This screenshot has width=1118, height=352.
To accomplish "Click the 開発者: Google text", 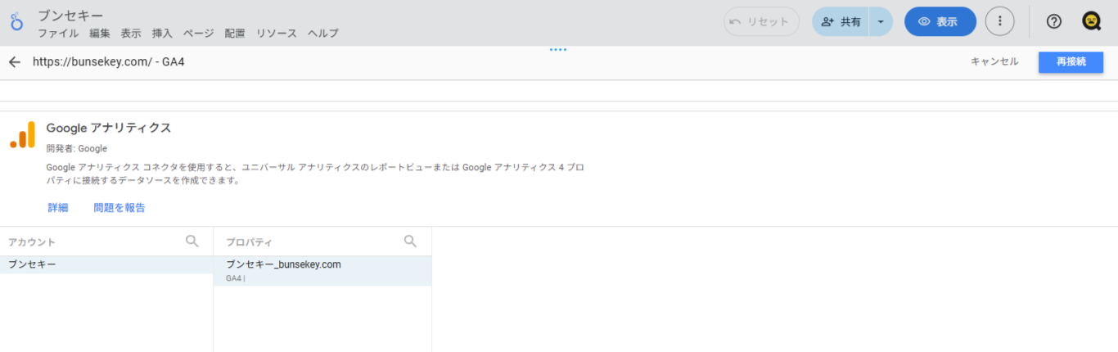I will 77,149.
